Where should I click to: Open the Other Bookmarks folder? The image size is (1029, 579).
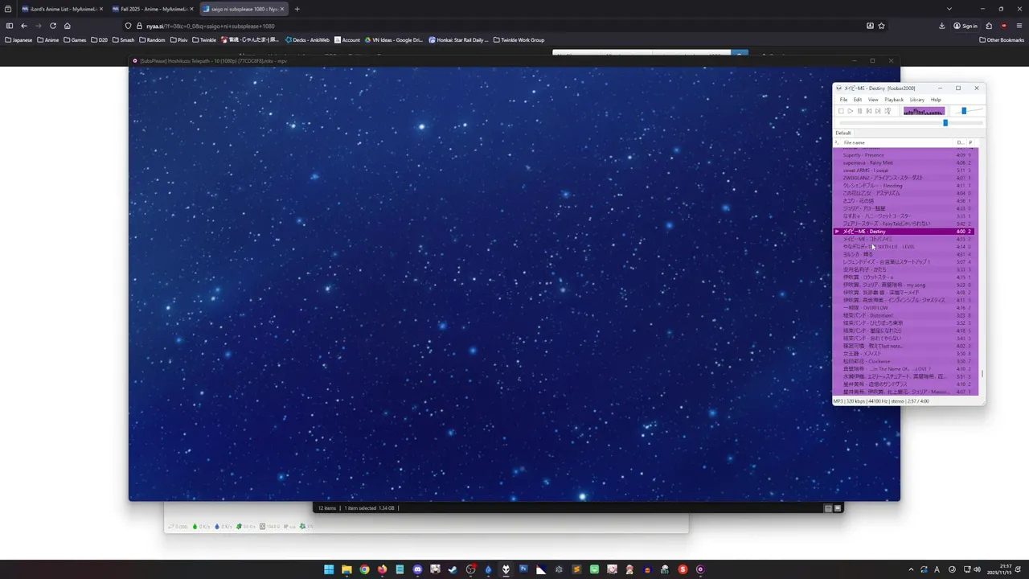tap(1002, 39)
